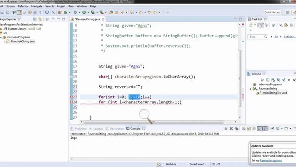The width and height of the screenshot is (296, 167).
Task: Select main(String[]) : void in Outline
Action: [x=275, y=93]
